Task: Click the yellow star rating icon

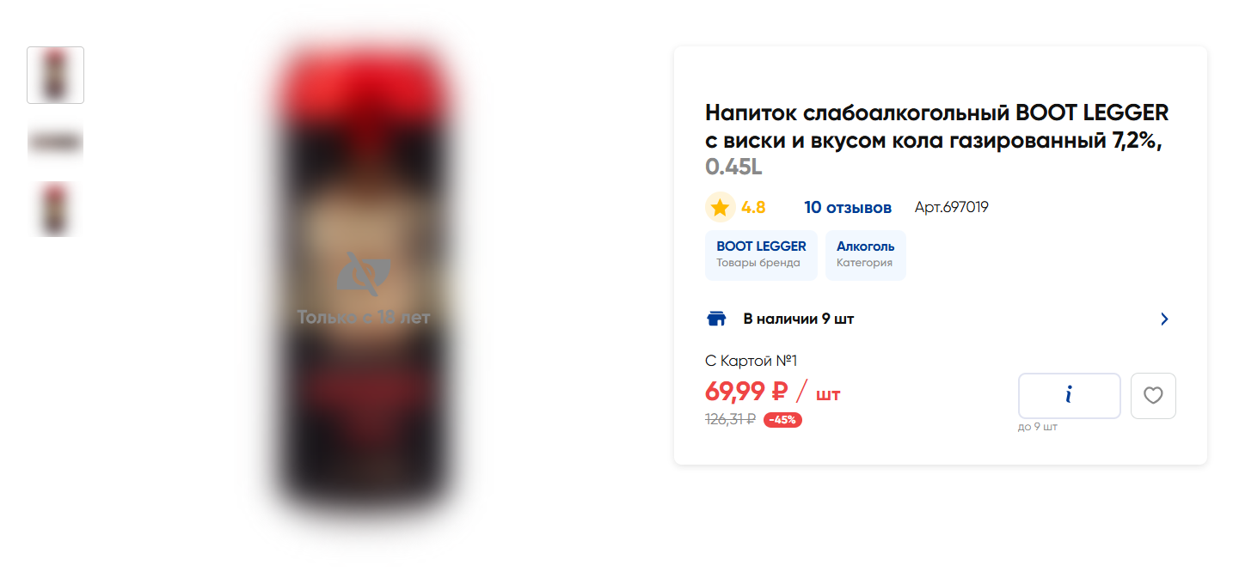Action: tap(720, 207)
